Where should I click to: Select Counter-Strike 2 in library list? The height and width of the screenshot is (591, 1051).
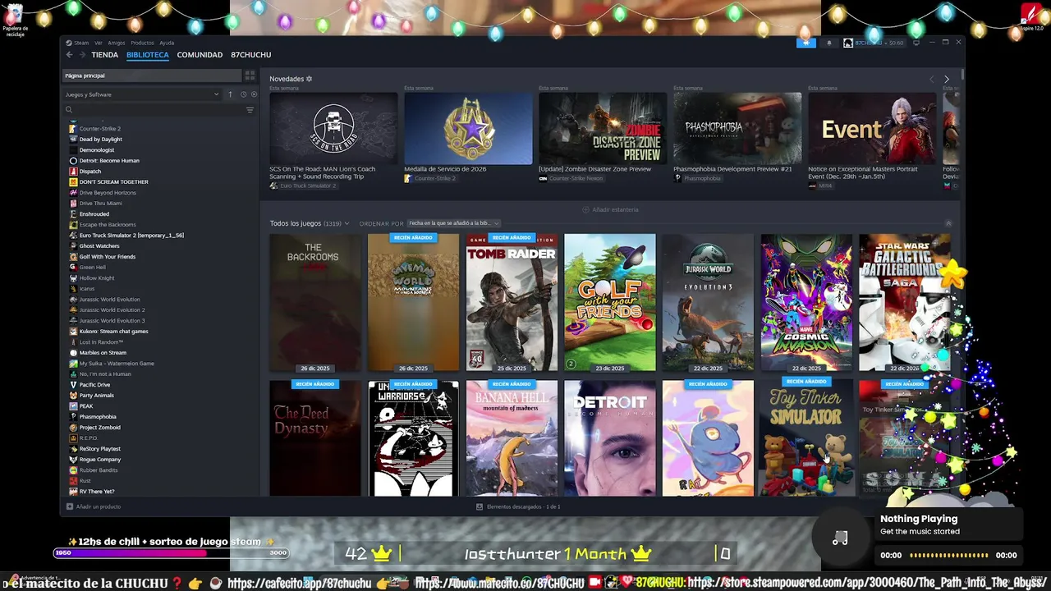pyautogui.click(x=99, y=129)
